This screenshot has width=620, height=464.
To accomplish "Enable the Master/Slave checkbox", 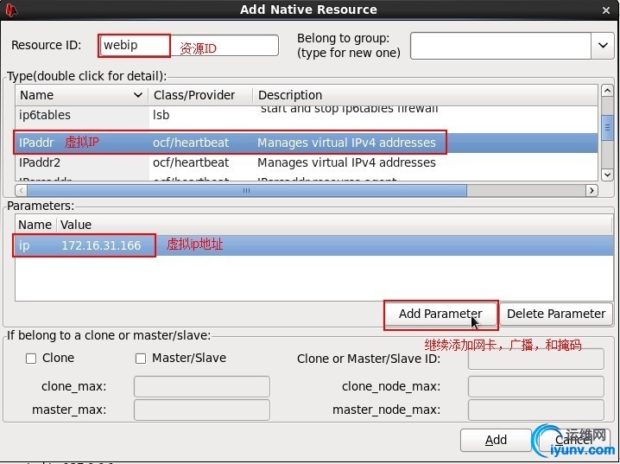I will [x=141, y=359].
